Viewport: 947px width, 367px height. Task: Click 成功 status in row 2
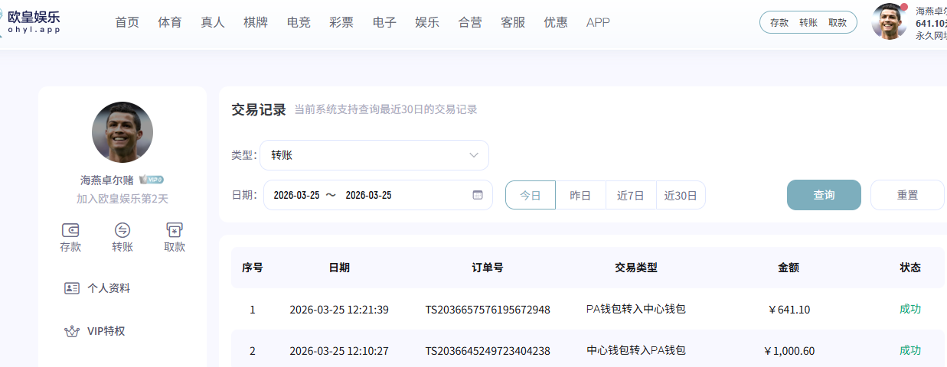(x=910, y=350)
